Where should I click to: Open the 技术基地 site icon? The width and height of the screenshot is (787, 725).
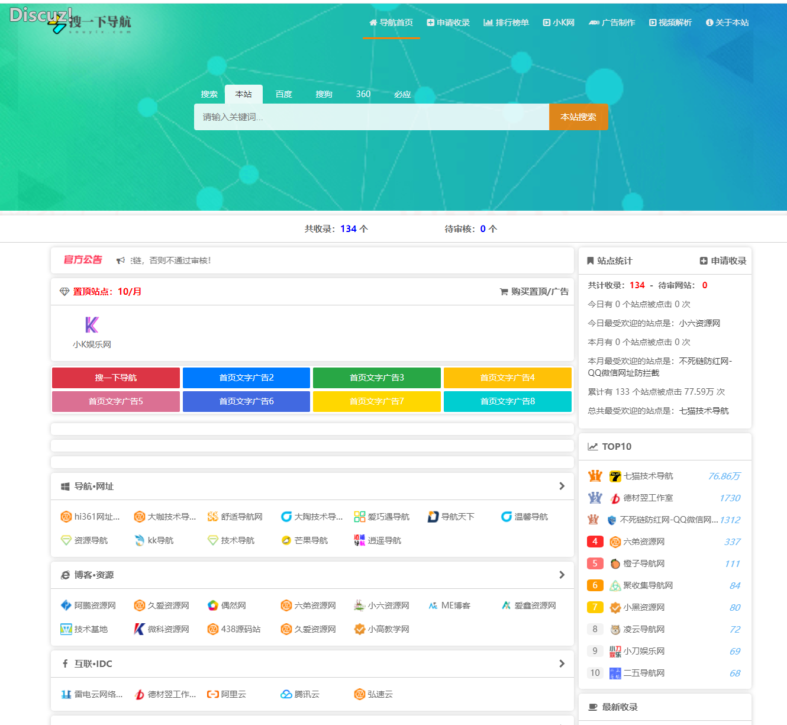pos(66,629)
